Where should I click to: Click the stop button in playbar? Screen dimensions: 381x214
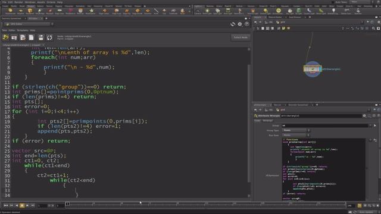[x=22, y=206]
